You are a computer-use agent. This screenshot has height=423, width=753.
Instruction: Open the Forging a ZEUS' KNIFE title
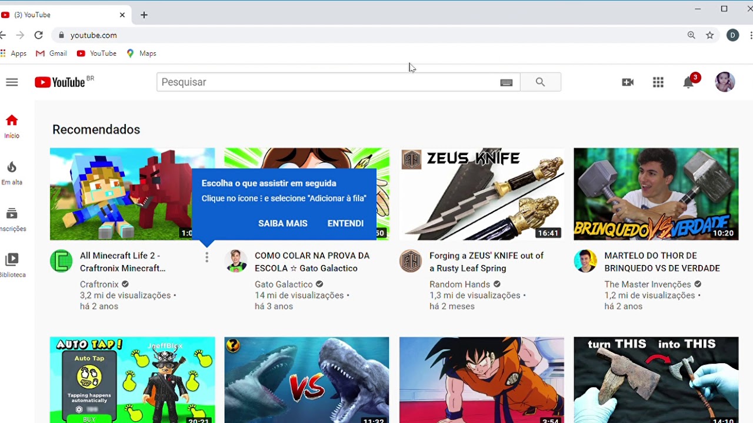coord(487,262)
